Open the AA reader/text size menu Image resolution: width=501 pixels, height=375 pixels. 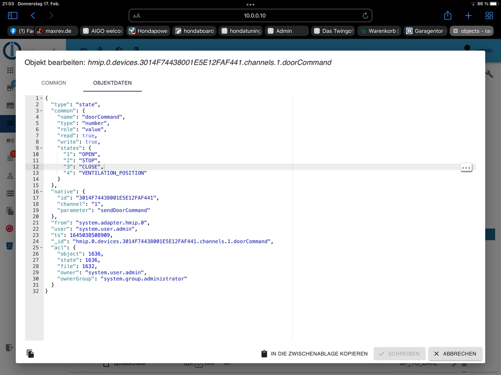(x=137, y=16)
